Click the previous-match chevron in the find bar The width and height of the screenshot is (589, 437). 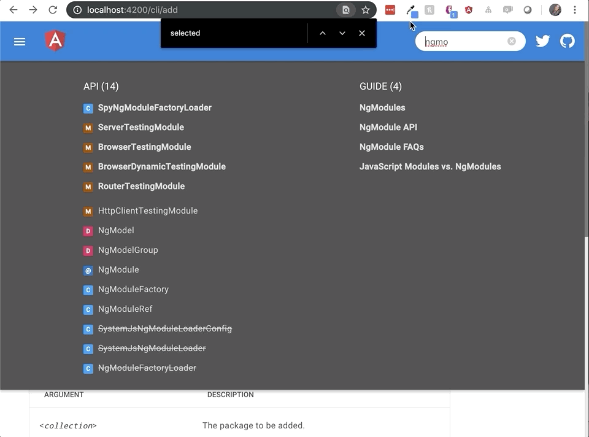coord(322,33)
